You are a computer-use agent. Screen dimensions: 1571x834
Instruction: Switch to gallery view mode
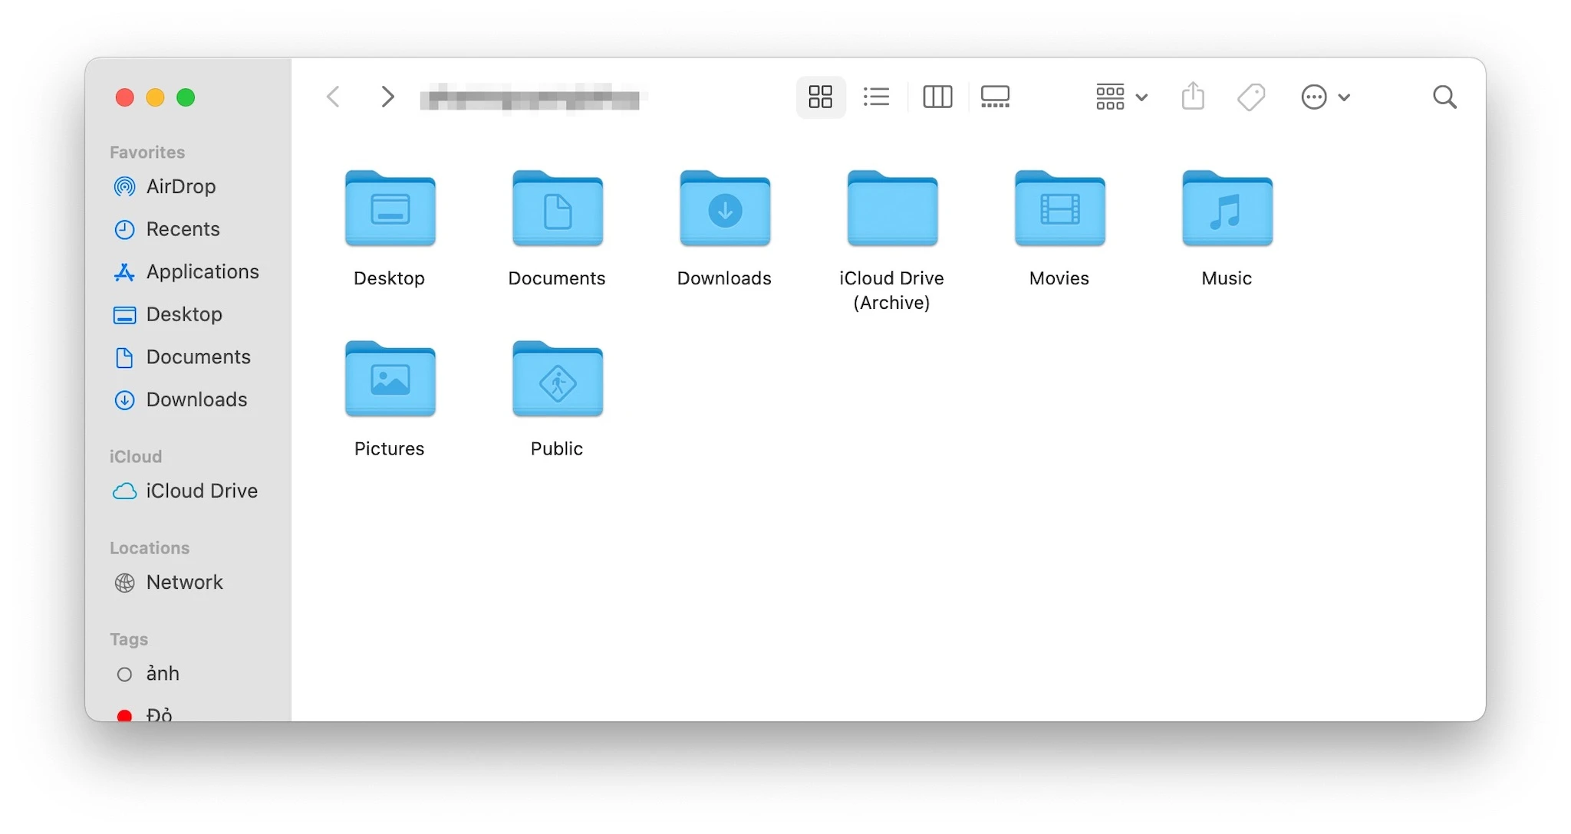995,97
